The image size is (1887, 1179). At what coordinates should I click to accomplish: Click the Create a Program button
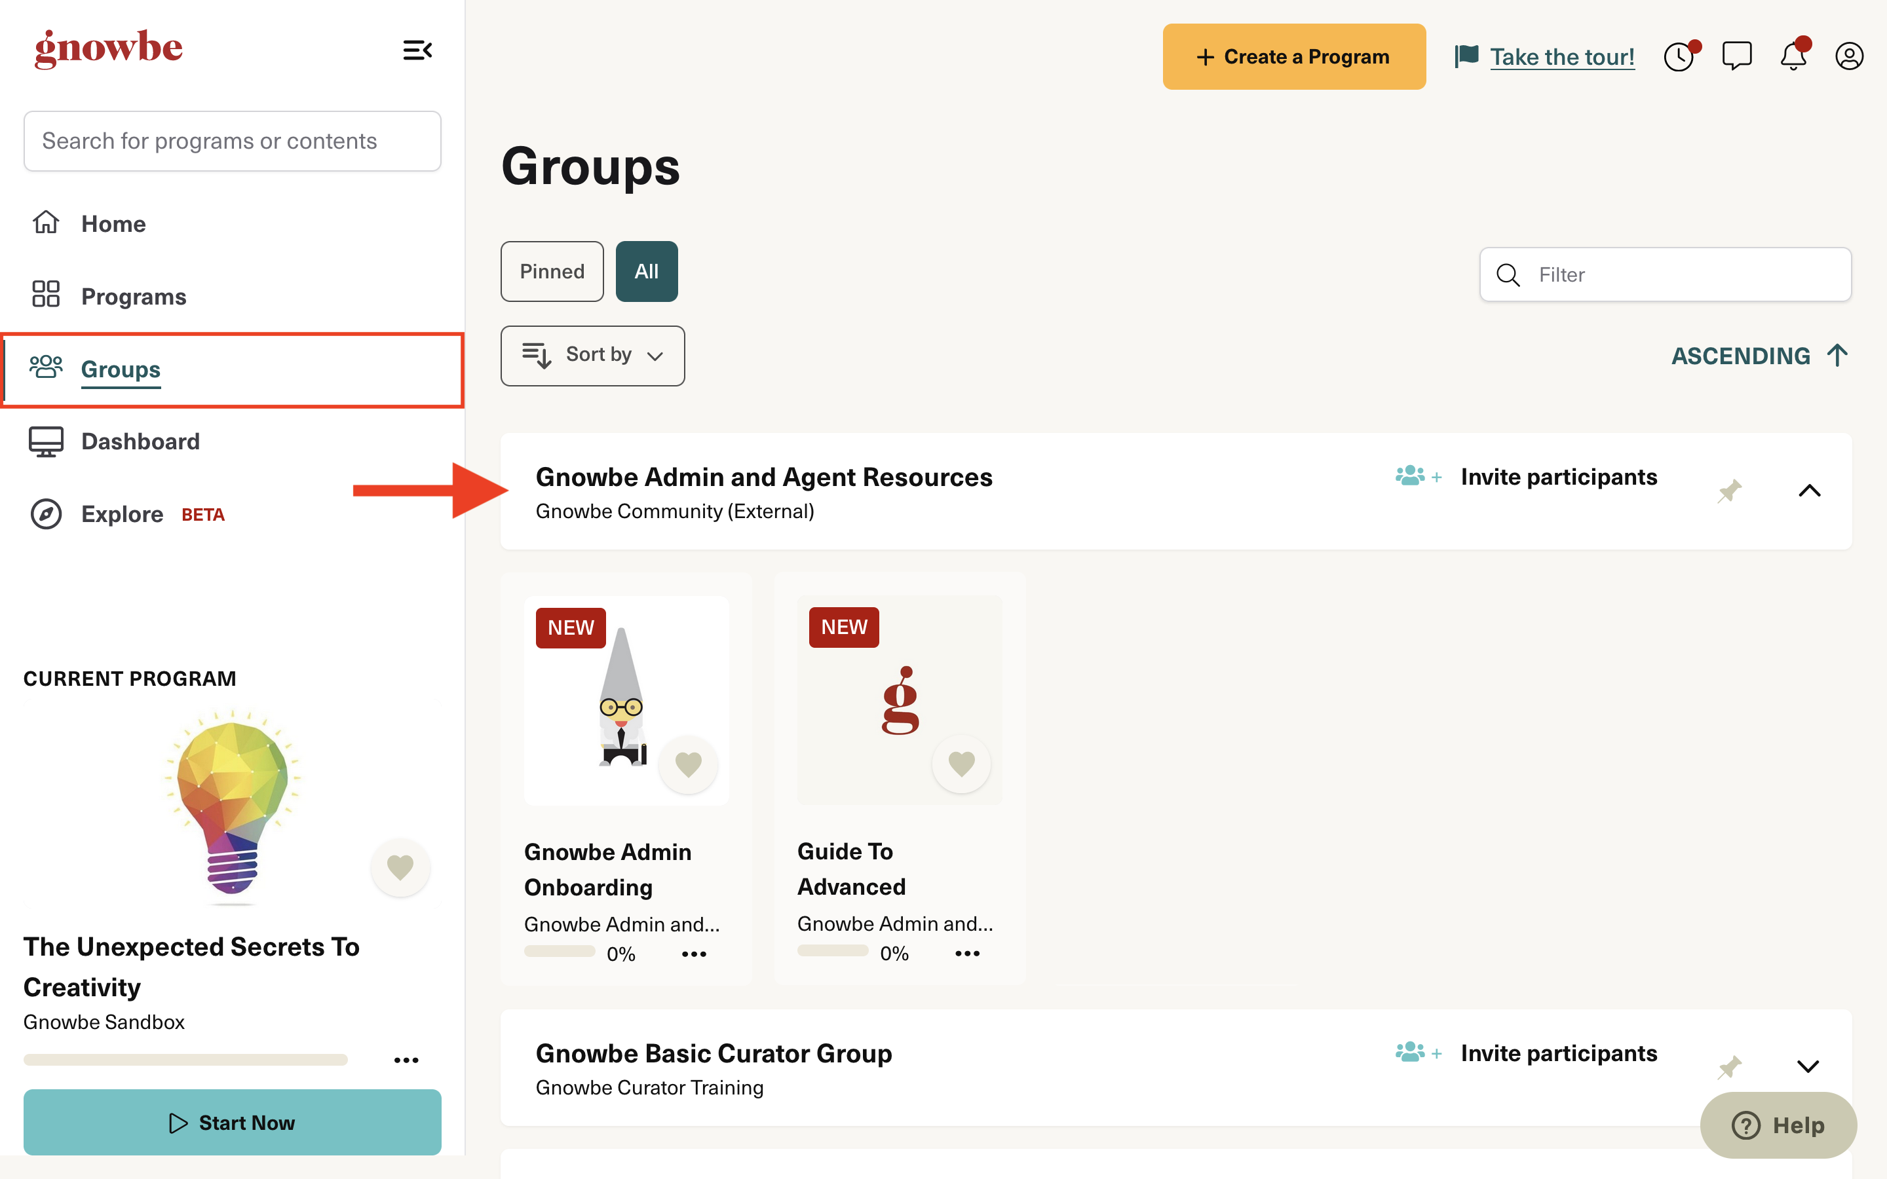(1293, 56)
